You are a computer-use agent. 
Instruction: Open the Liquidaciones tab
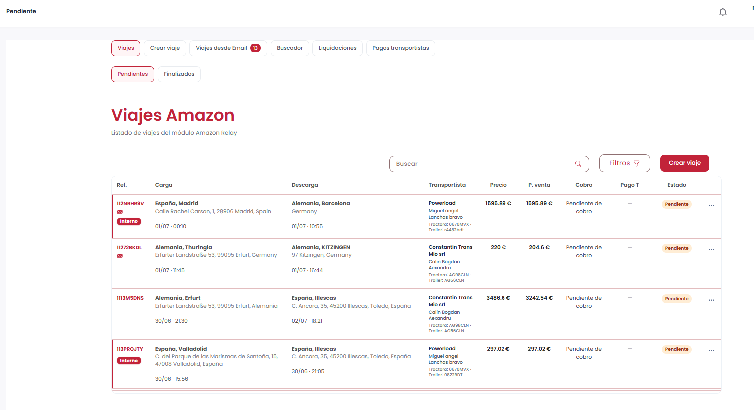click(x=337, y=48)
